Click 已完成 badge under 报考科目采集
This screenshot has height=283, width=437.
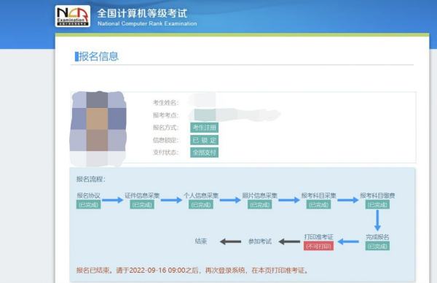(x=318, y=204)
